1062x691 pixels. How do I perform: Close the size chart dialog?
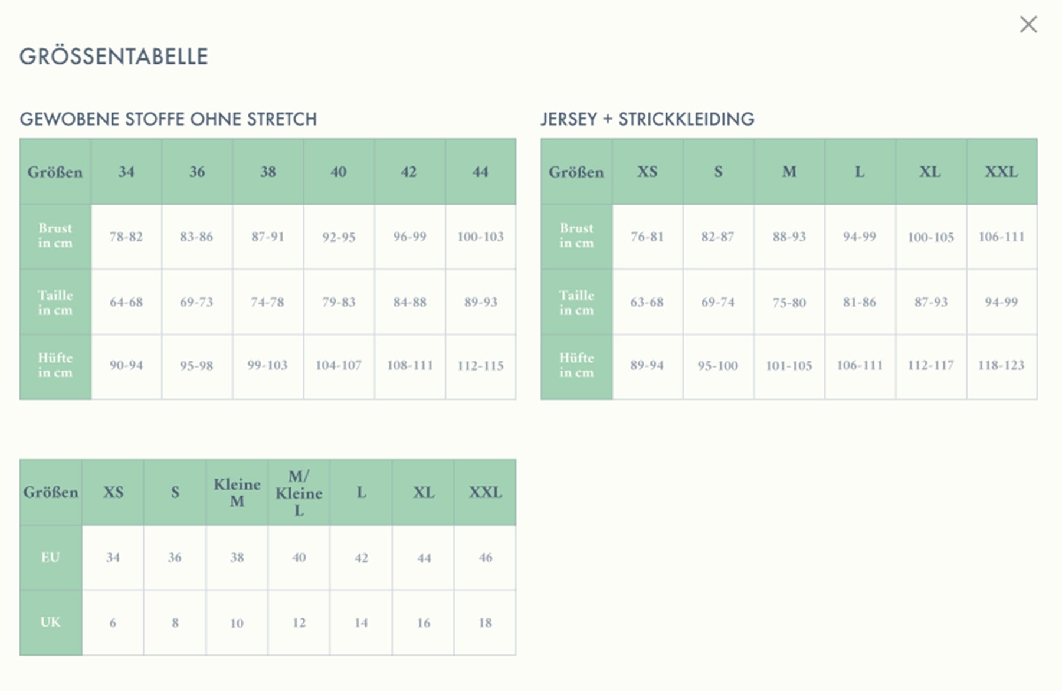coord(1028,24)
